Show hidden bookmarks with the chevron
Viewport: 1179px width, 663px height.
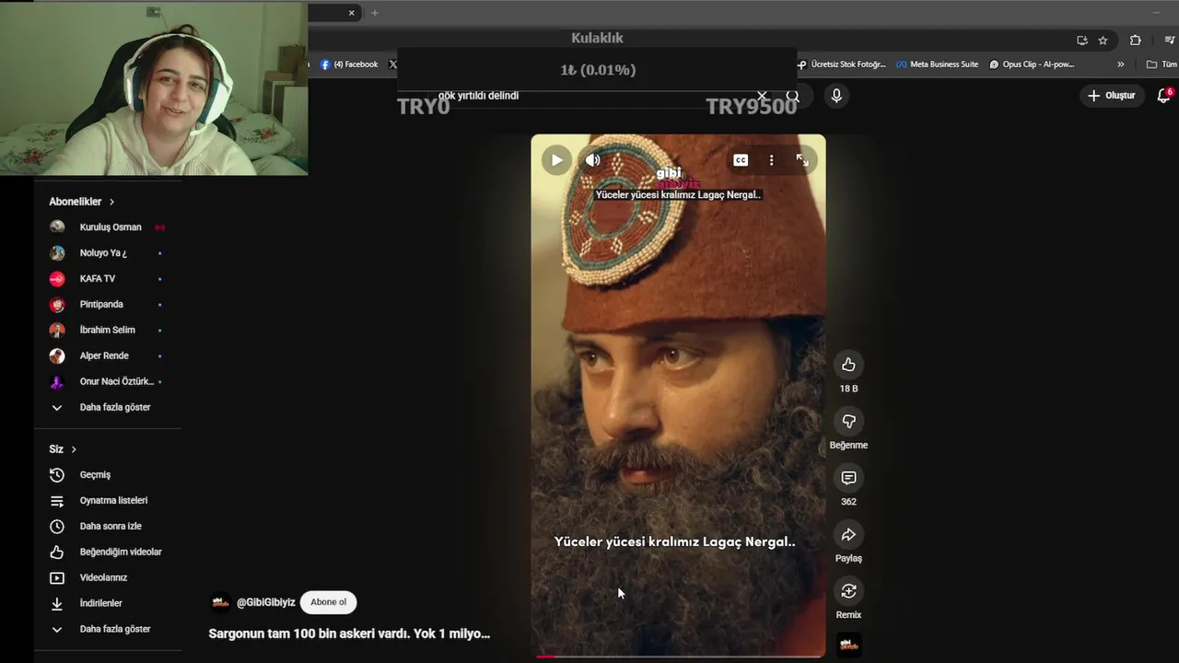pyautogui.click(x=1121, y=64)
